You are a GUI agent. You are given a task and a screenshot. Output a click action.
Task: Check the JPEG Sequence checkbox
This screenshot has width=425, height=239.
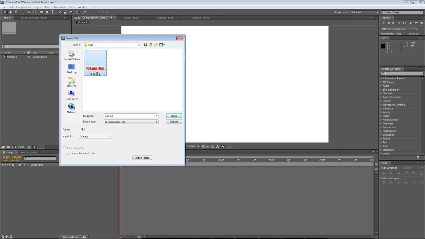point(64,148)
